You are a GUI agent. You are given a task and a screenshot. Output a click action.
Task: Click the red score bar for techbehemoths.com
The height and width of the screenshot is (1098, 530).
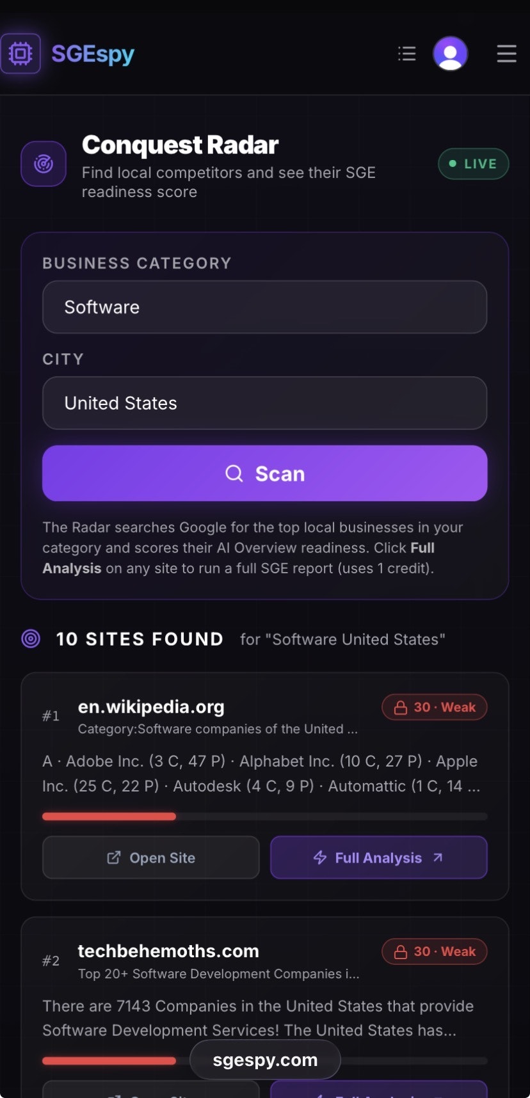tap(109, 1061)
